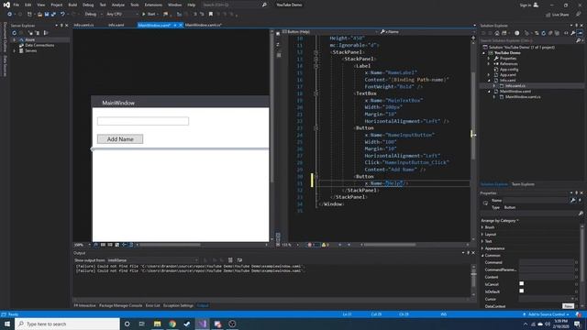The width and height of the screenshot is (587, 330).
Task: Click the text box in the MainWindow designer
Action: tap(143, 121)
